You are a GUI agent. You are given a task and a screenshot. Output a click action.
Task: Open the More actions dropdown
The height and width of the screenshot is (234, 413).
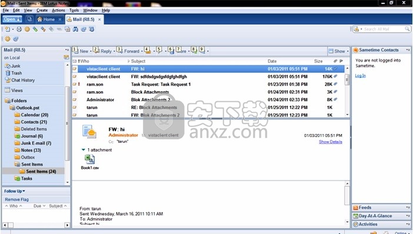click(183, 51)
